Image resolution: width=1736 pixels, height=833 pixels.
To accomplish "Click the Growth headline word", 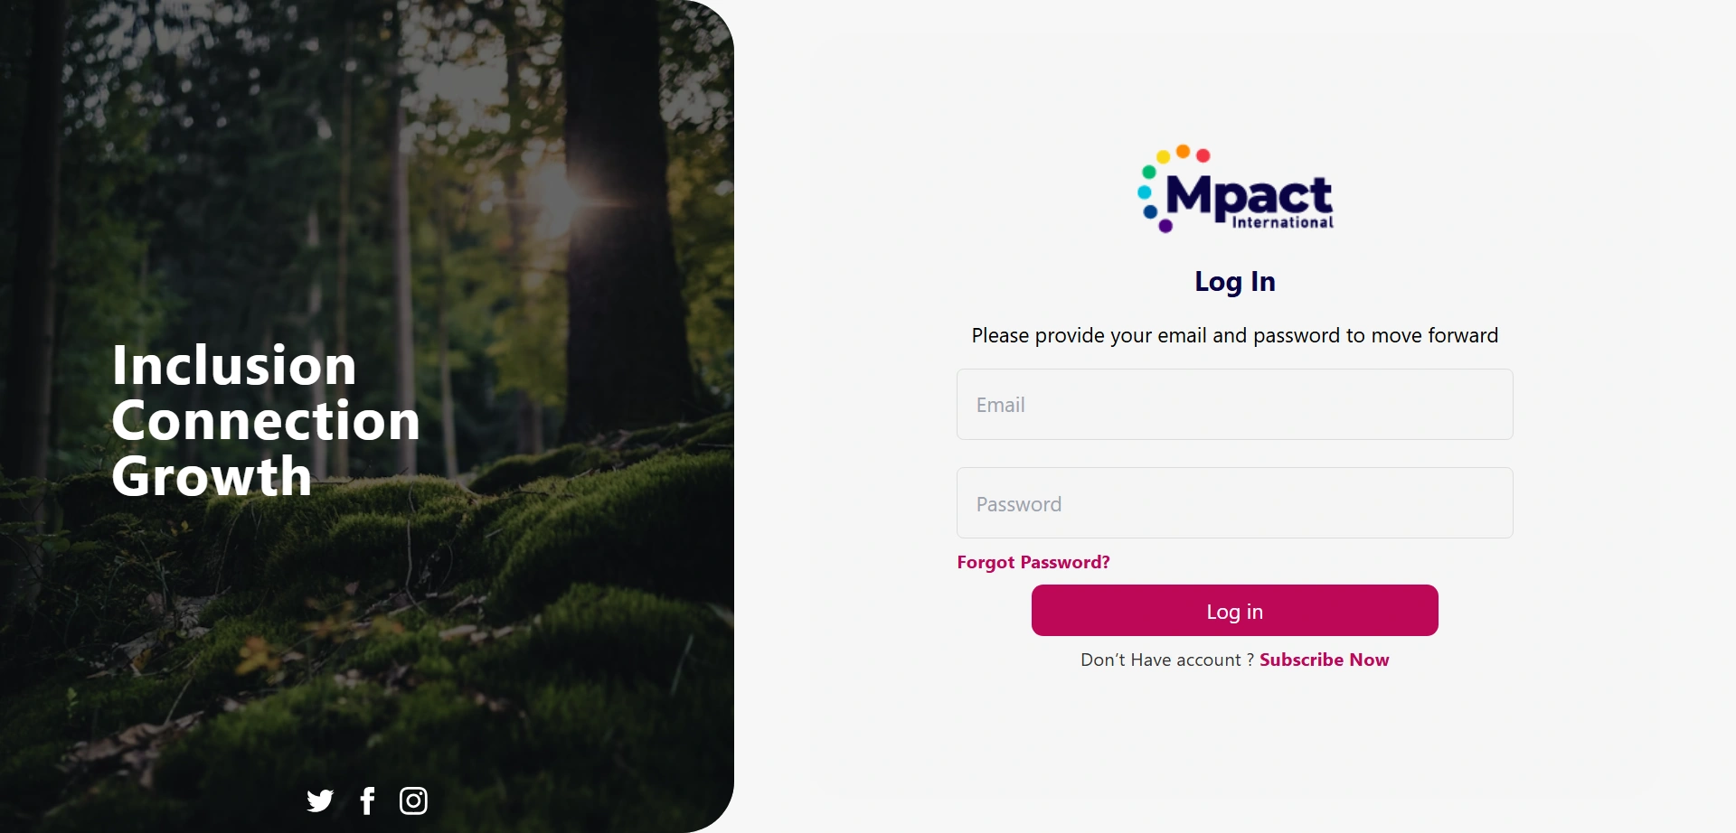I will [212, 476].
